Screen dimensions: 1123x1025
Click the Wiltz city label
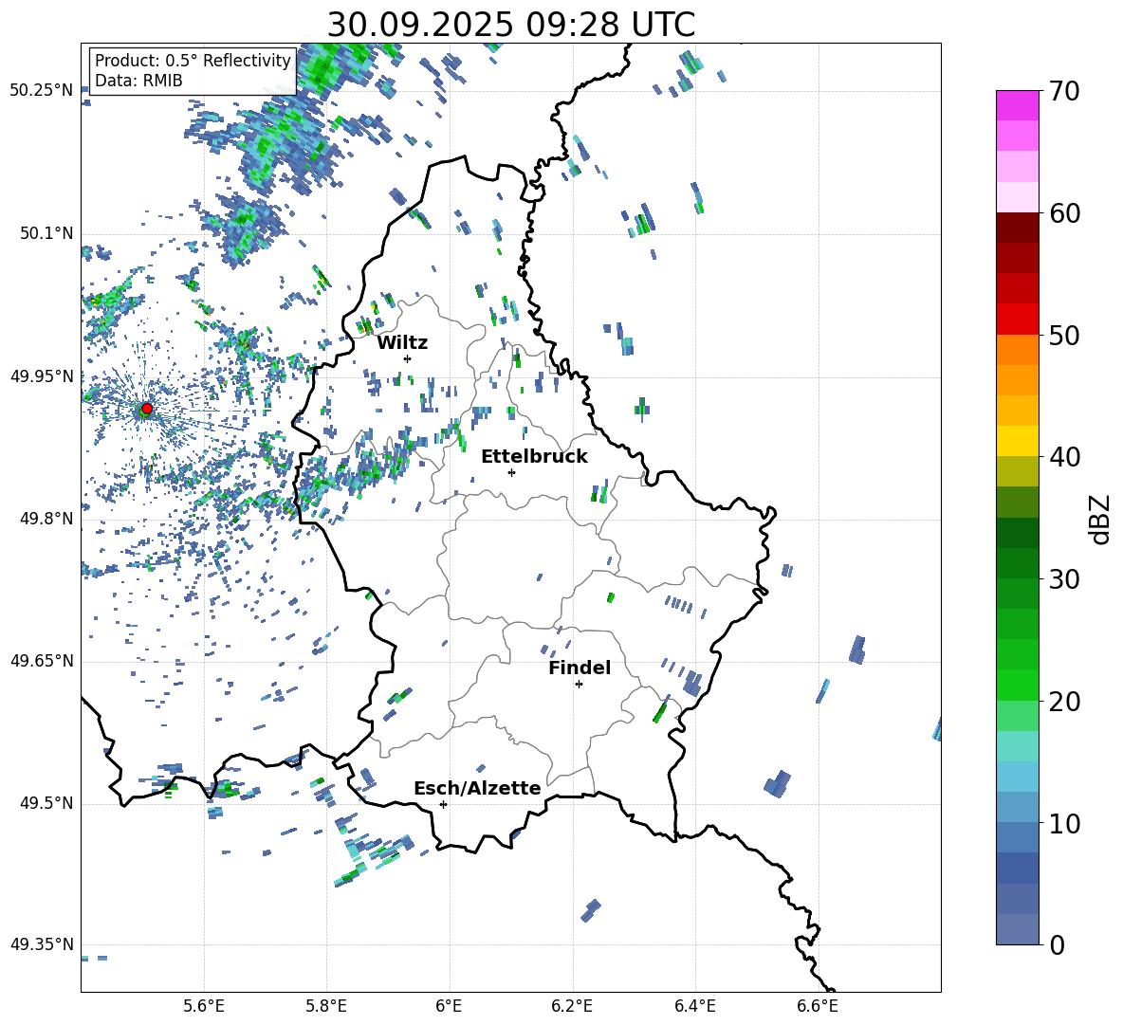(x=402, y=342)
